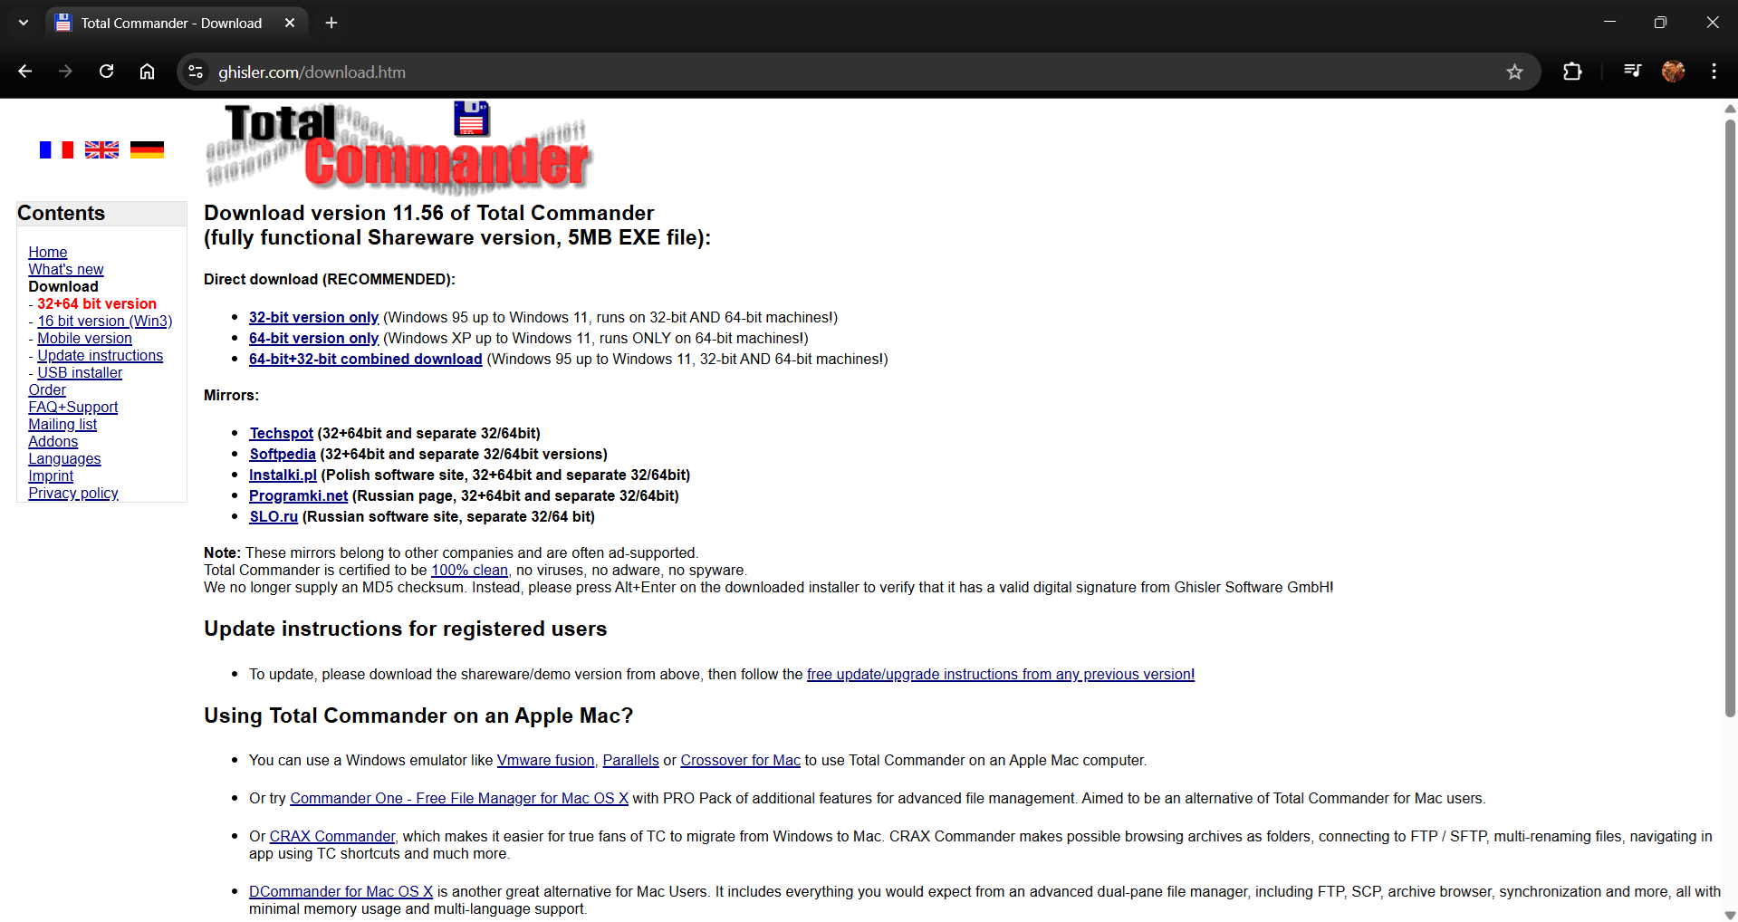Go to browser home page
The width and height of the screenshot is (1738, 922).
click(147, 72)
